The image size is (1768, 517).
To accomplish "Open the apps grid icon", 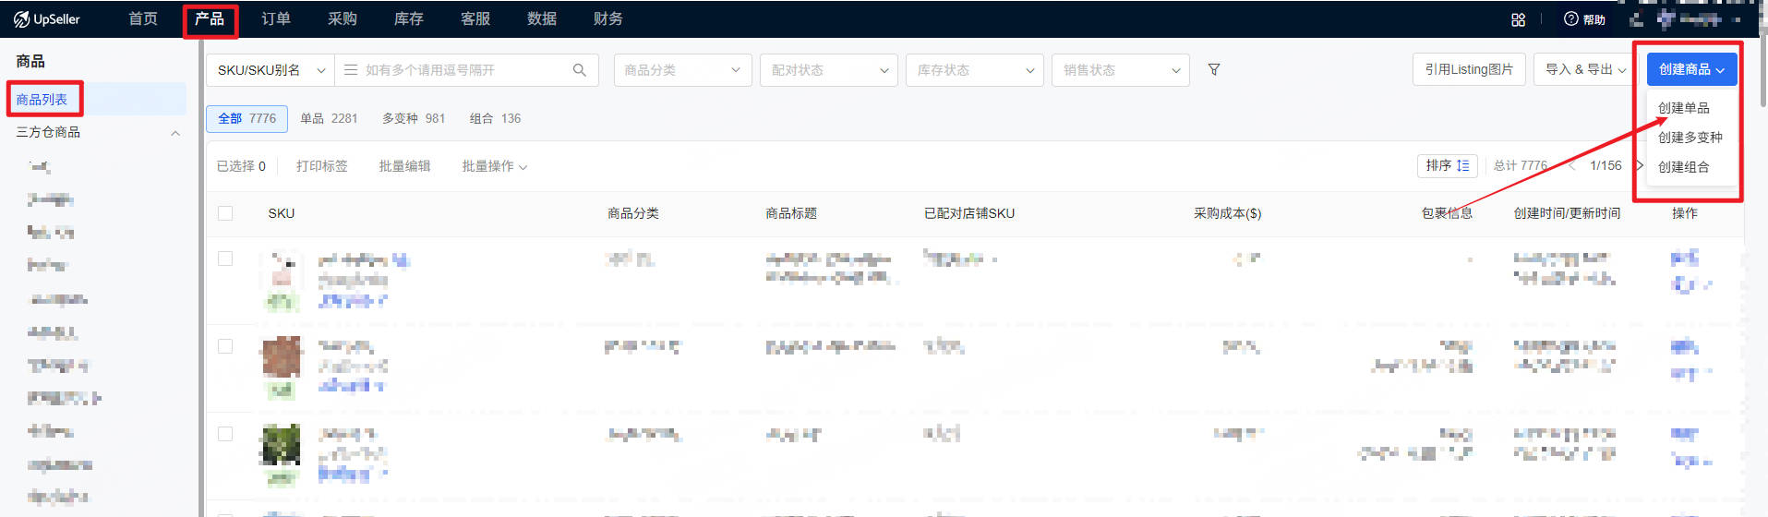I will tap(1518, 19).
